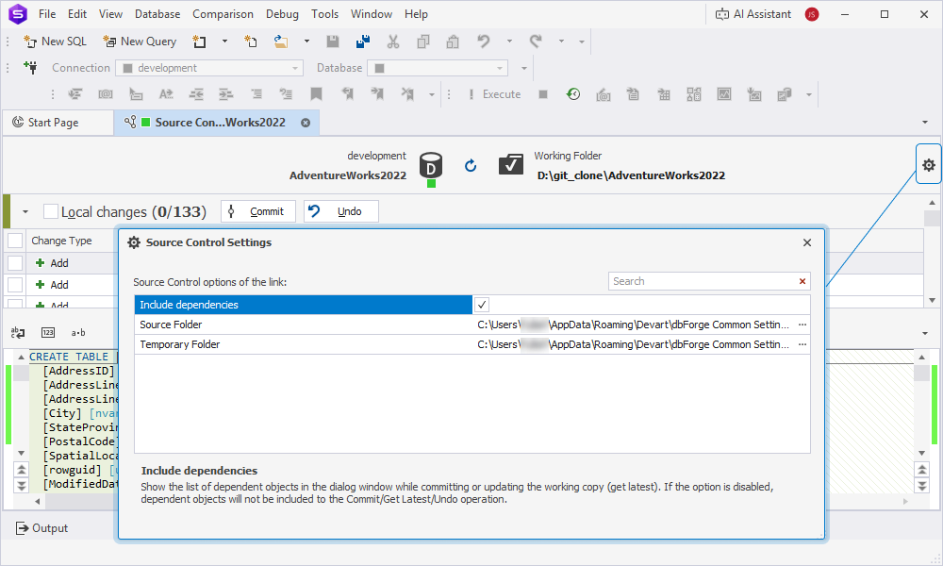Image resolution: width=943 pixels, height=566 pixels.
Task: Toggle the Include dependencies checkbox
Action: 482,305
